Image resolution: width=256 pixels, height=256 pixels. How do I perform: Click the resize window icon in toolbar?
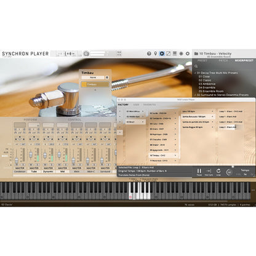pos(168,54)
